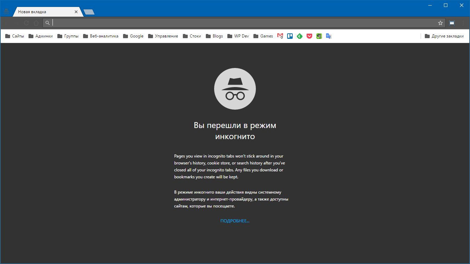Open the Blogs bookmarks folder
This screenshot has height=264, width=470.
[214, 36]
